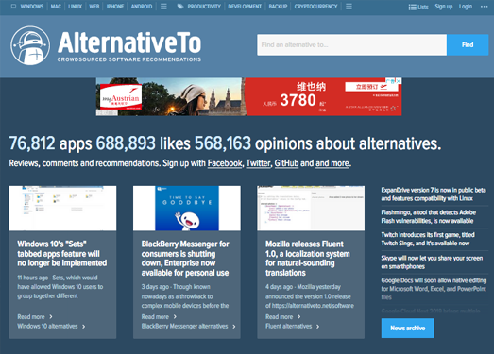Click Read more under Windows 10 article
Viewport: 494px width, 354px height.
(31, 316)
